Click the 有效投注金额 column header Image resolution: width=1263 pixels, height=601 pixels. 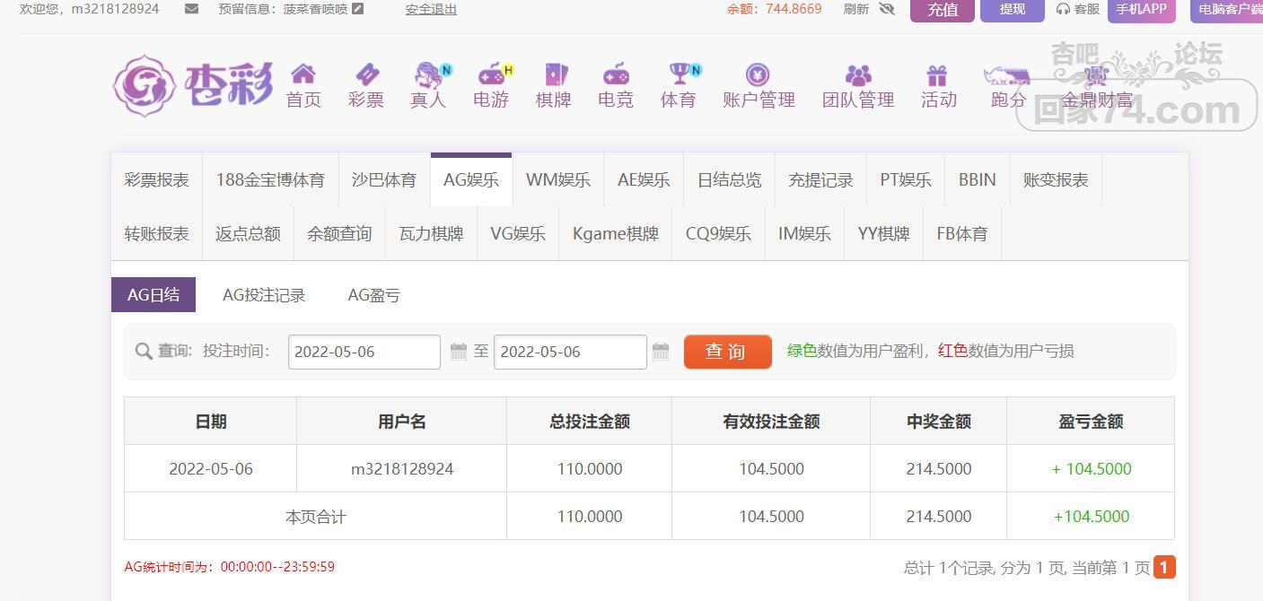click(x=771, y=422)
